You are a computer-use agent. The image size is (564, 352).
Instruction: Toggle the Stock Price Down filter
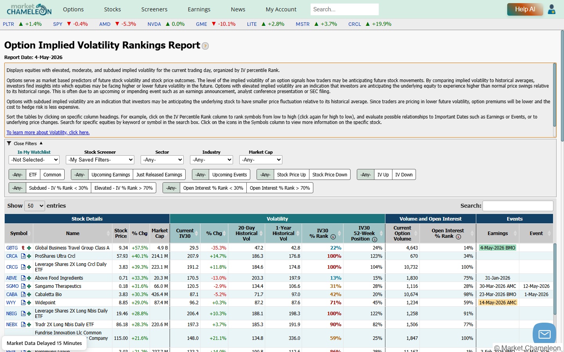330,175
